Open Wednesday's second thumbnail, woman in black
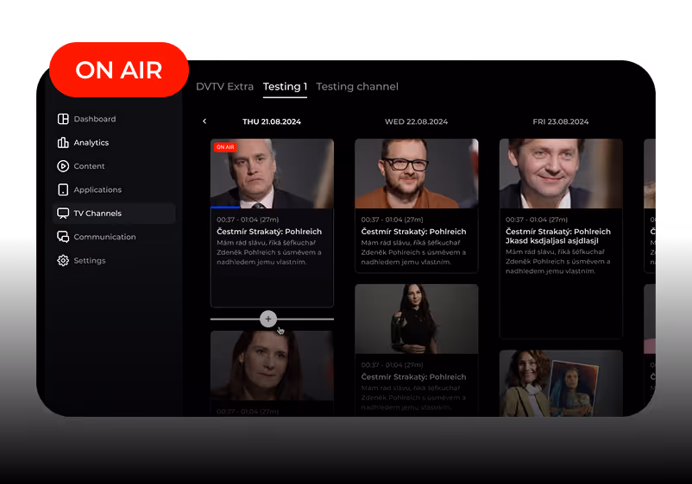Image resolution: width=692 pixels, height=484 pixels. click(417, 319)
